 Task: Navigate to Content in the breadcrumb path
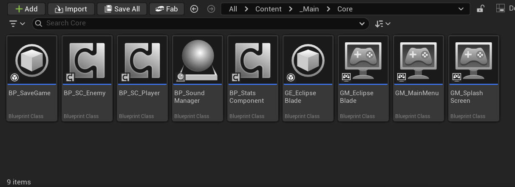pos(268,9)
